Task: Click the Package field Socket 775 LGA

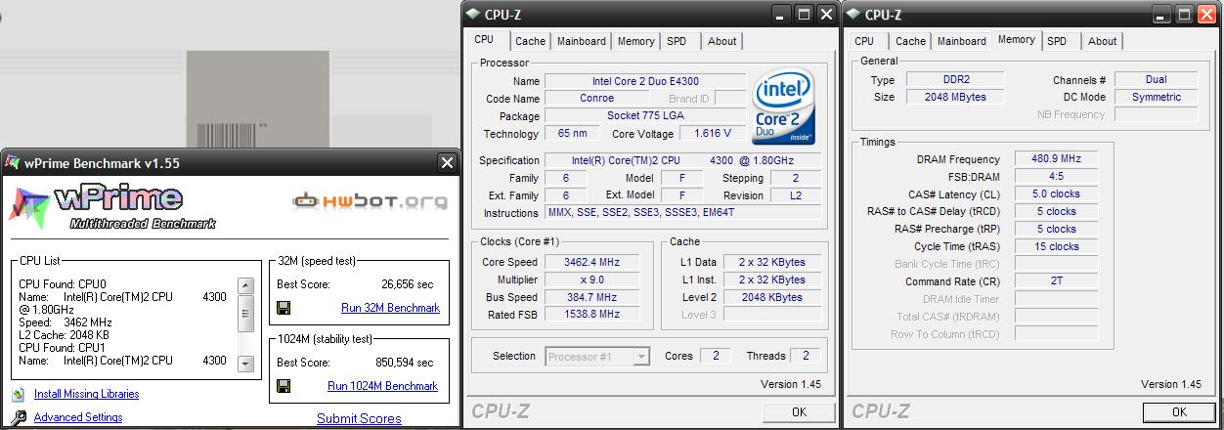Action: (645, 116)
